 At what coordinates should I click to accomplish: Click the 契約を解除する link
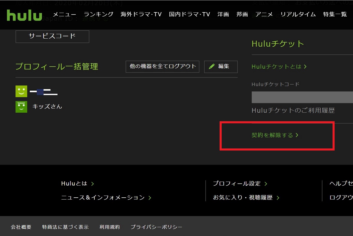tap(275, 135)
